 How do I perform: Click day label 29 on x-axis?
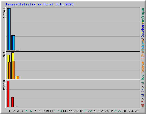[x=128, y=111]
